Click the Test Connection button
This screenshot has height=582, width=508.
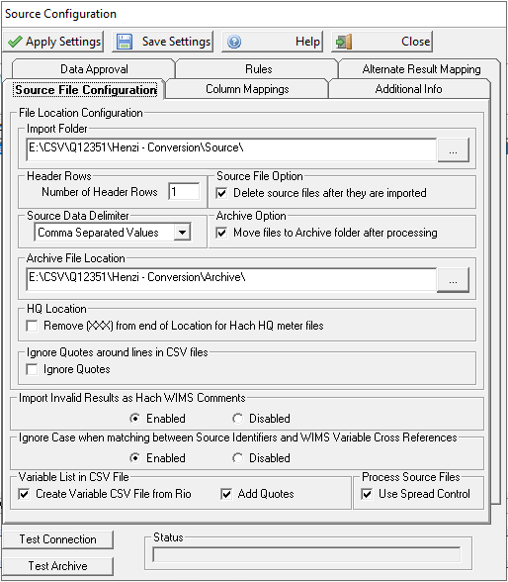pos(57,539)
